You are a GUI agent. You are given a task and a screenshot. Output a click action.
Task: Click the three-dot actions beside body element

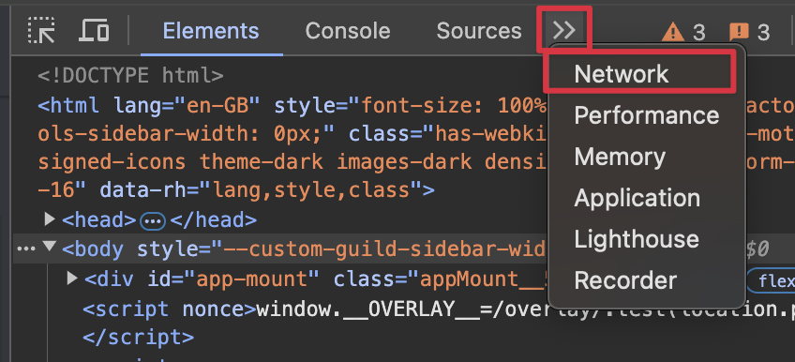coord(26,249)
